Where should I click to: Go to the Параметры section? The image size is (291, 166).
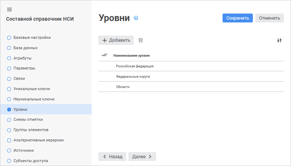24,68
